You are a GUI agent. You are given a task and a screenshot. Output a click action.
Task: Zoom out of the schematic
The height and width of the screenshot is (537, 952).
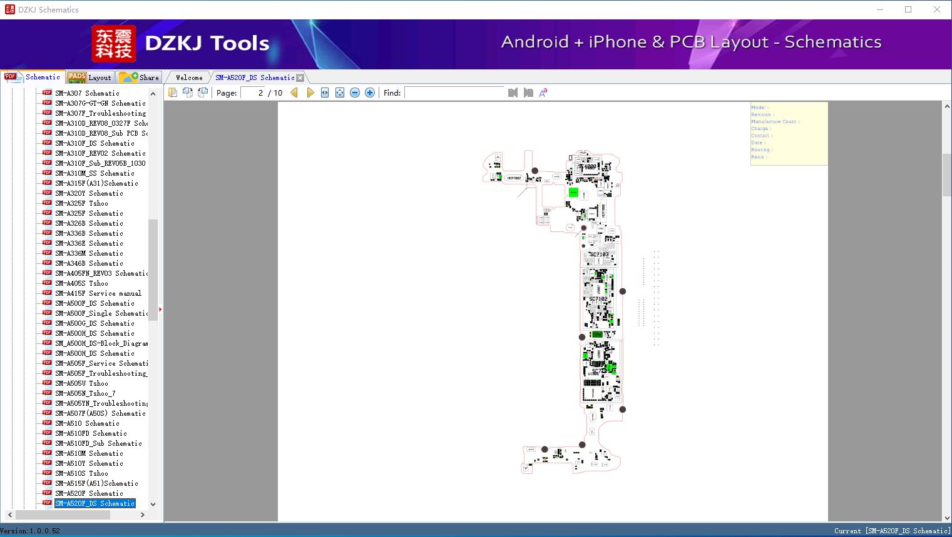355,93
